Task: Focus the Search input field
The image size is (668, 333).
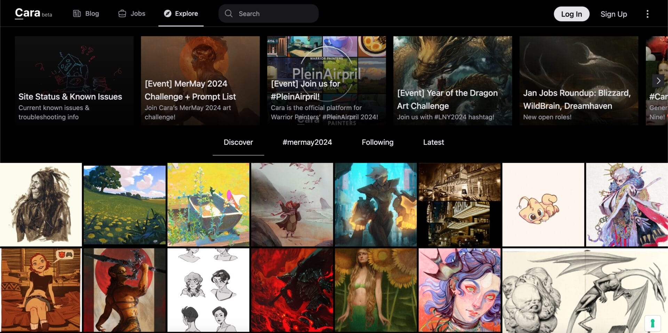Action: [x=268, y=14]
